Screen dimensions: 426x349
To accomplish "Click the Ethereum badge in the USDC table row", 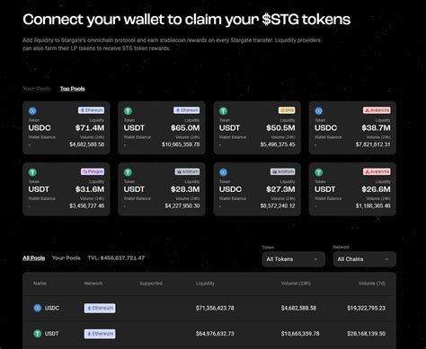I will 100,308.
